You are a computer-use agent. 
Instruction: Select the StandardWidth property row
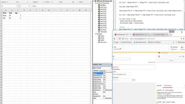(103, 96)
